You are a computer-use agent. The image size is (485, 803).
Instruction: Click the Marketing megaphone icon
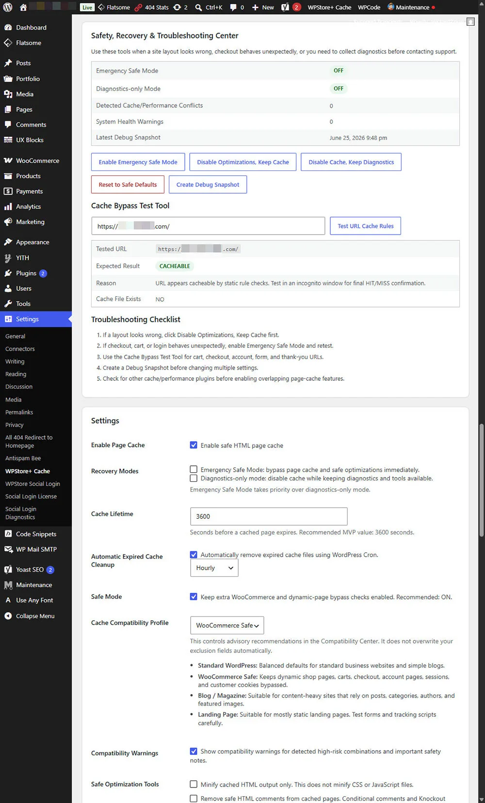click(8, 222)
